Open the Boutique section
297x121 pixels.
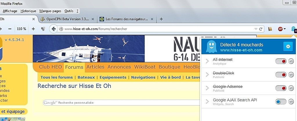(x=169, y=67)
